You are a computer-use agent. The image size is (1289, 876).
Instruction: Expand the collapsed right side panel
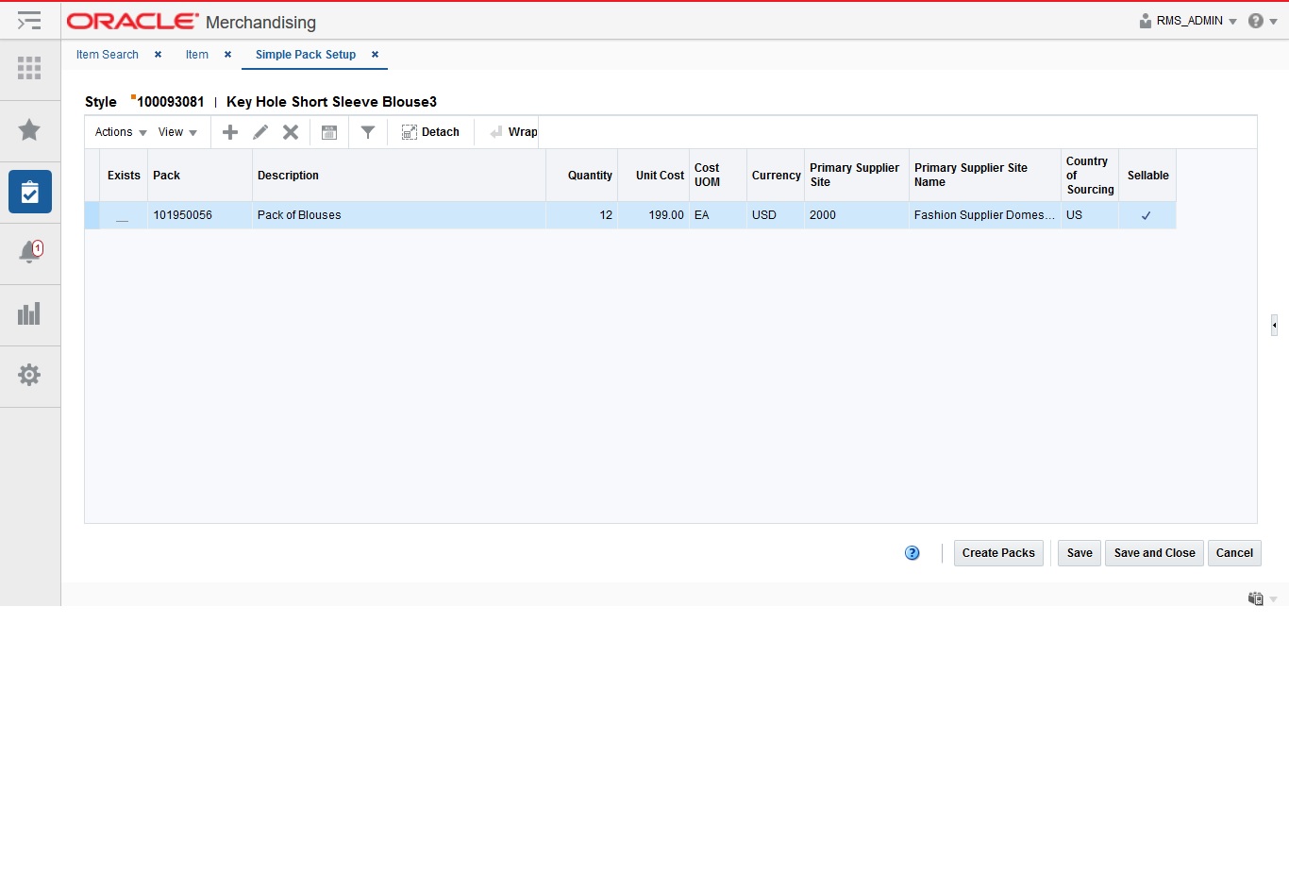(x=1274, y=326)
